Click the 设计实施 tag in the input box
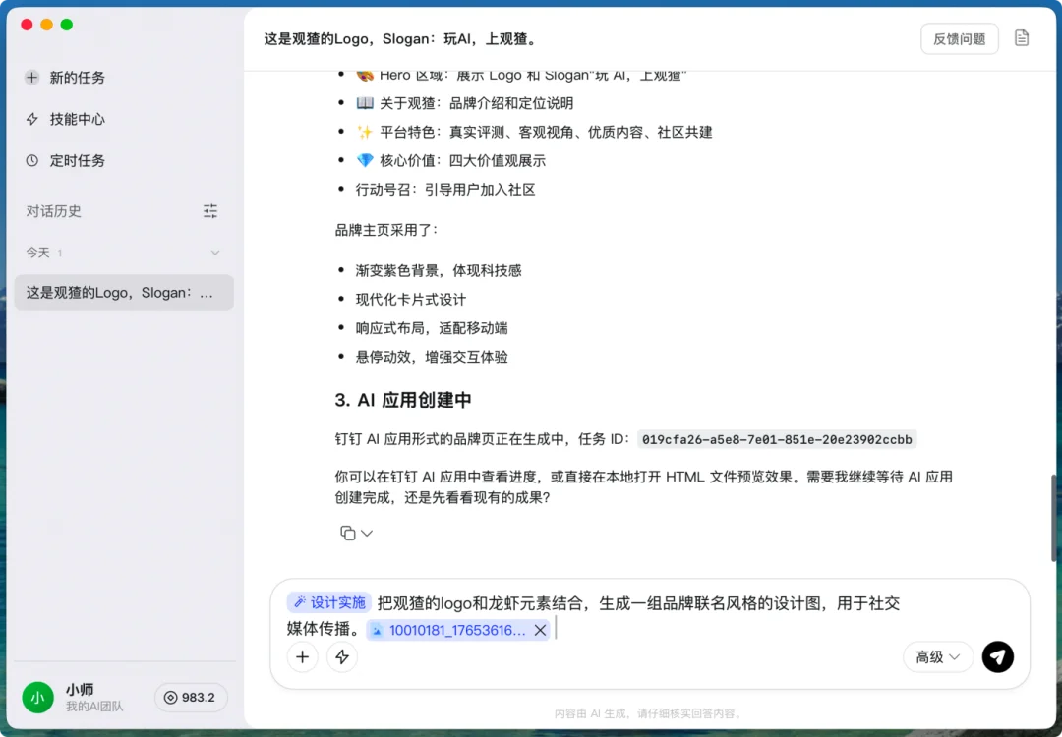This screenshot has height=737, width=1062. pyautogui.click(x=327, y=602)
